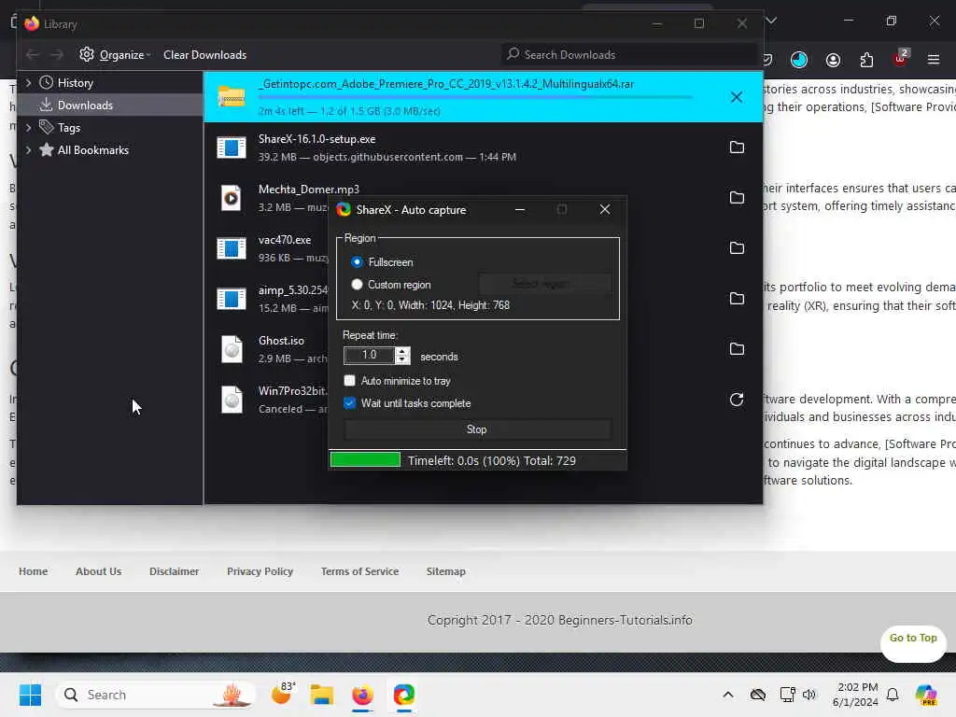Click Clear Downloads in Library toolbar
The height and width of the screenshot is (717, 956).
pyautogui.click(x=204, y=55)
